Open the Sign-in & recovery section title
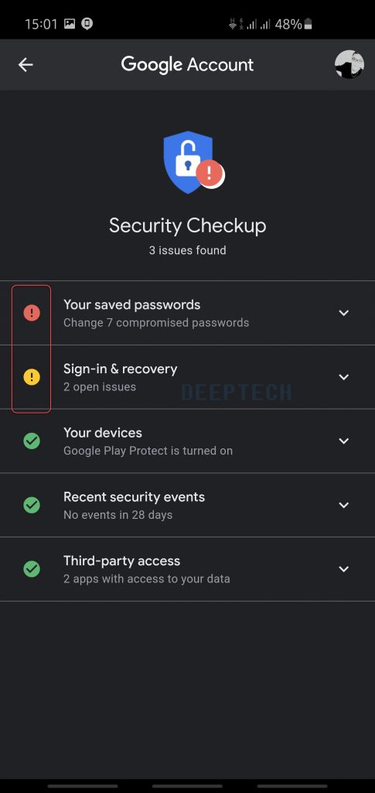Screen dimensions: 375x793 tap(120, 369)
